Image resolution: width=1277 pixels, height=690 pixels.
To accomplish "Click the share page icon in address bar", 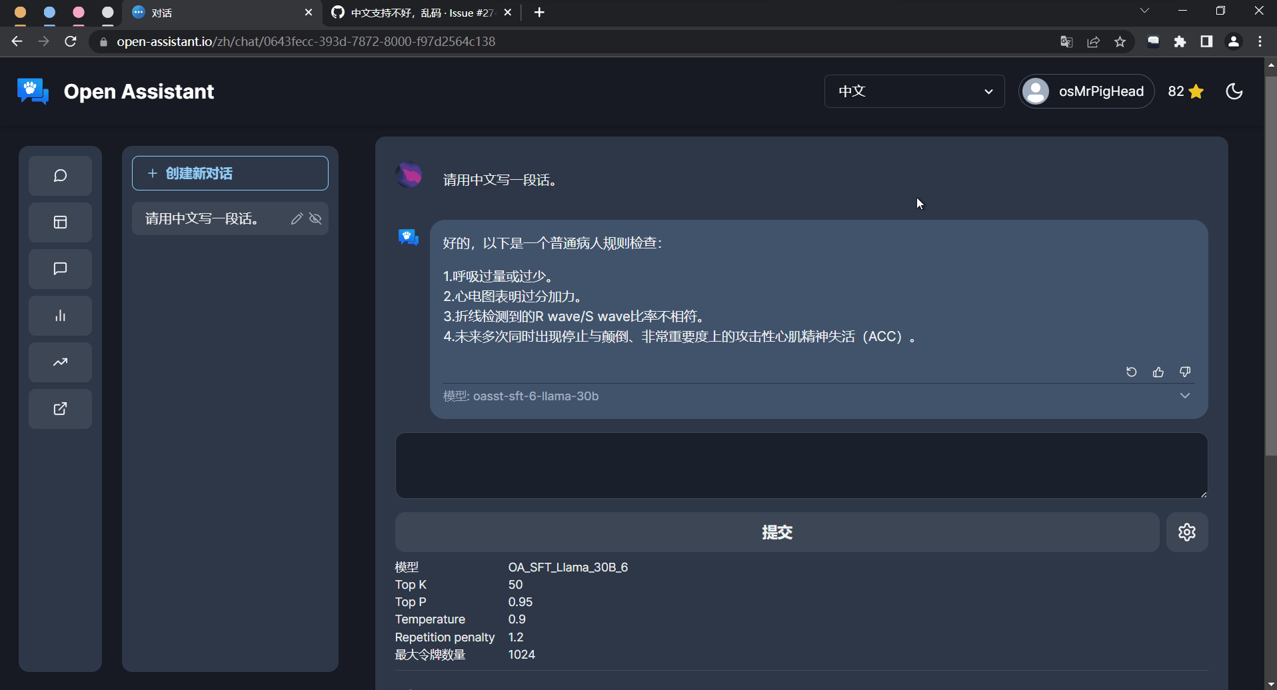I will pos(1093,41).
